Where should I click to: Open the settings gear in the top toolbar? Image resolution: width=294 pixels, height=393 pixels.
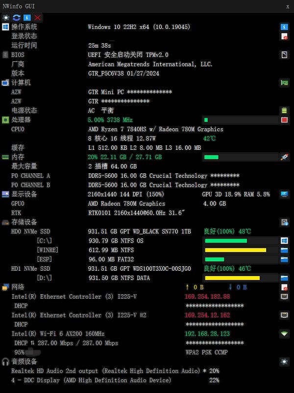coord(6,17)
